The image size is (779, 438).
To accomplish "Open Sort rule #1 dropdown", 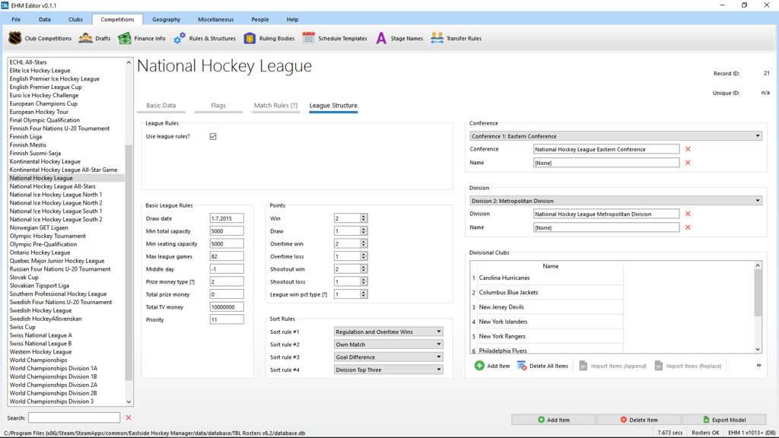I will pos(388,332).
